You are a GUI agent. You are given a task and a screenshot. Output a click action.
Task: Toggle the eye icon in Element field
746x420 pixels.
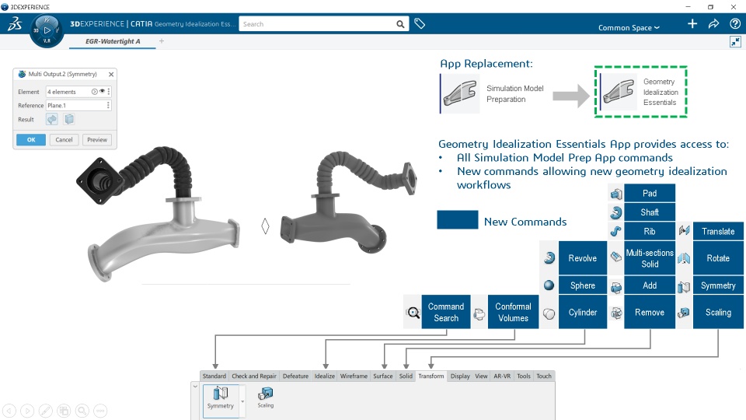coord(102,92)
